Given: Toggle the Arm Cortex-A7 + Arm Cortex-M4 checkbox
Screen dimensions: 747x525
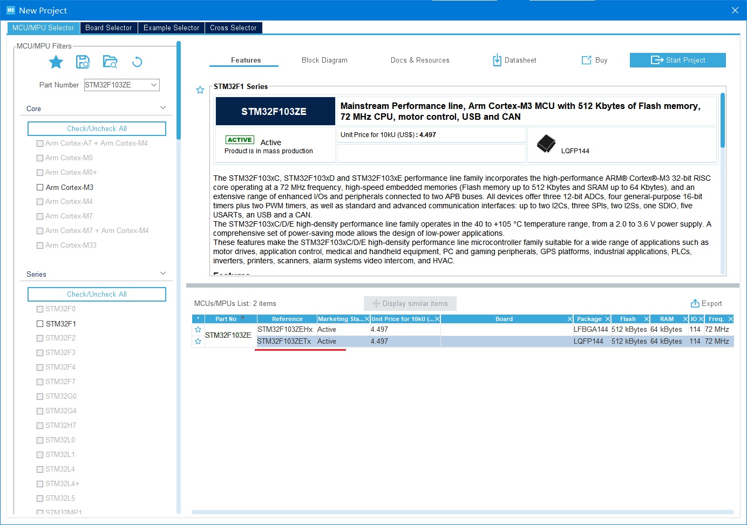Looking at the screenshot, I should click(x=40, y=144).
